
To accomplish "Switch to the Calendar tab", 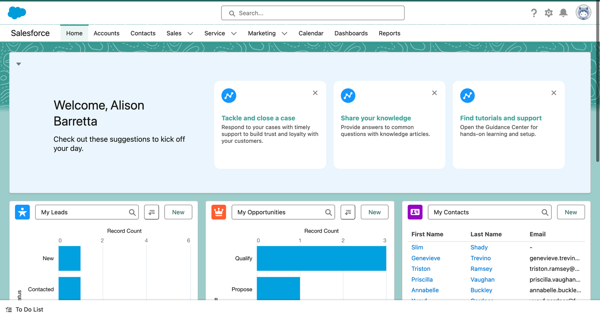I will pos(311,33).
